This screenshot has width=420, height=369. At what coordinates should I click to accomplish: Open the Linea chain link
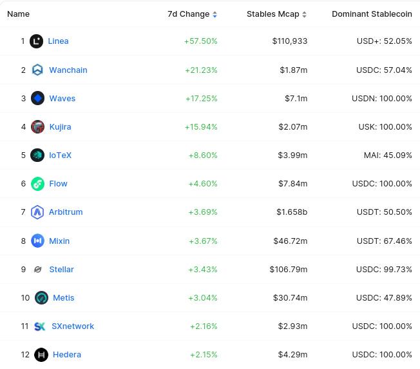(58, 41)
